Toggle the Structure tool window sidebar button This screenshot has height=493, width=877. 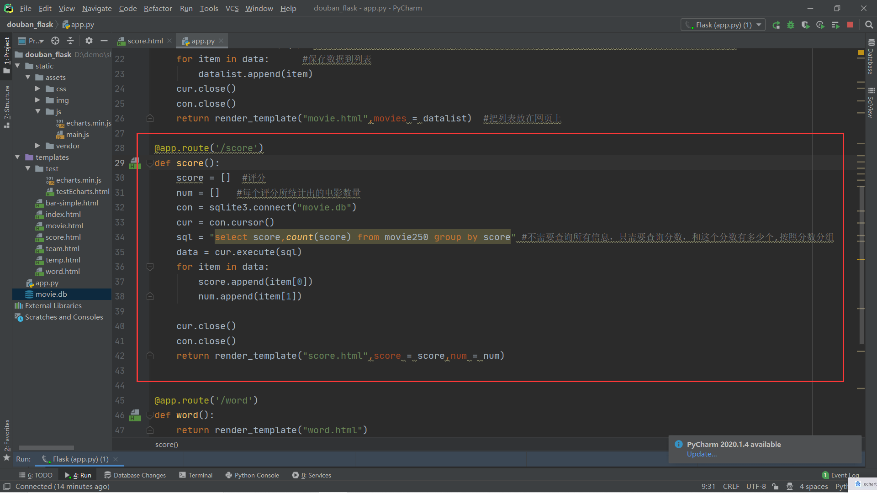click(x=6, y=106)
